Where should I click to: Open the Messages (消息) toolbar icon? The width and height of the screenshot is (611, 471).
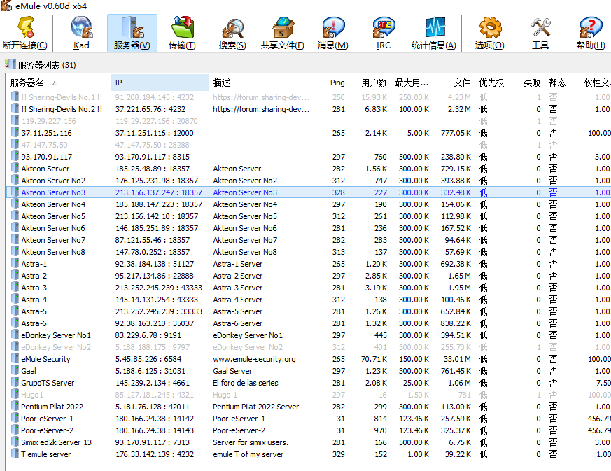(332, 34)
